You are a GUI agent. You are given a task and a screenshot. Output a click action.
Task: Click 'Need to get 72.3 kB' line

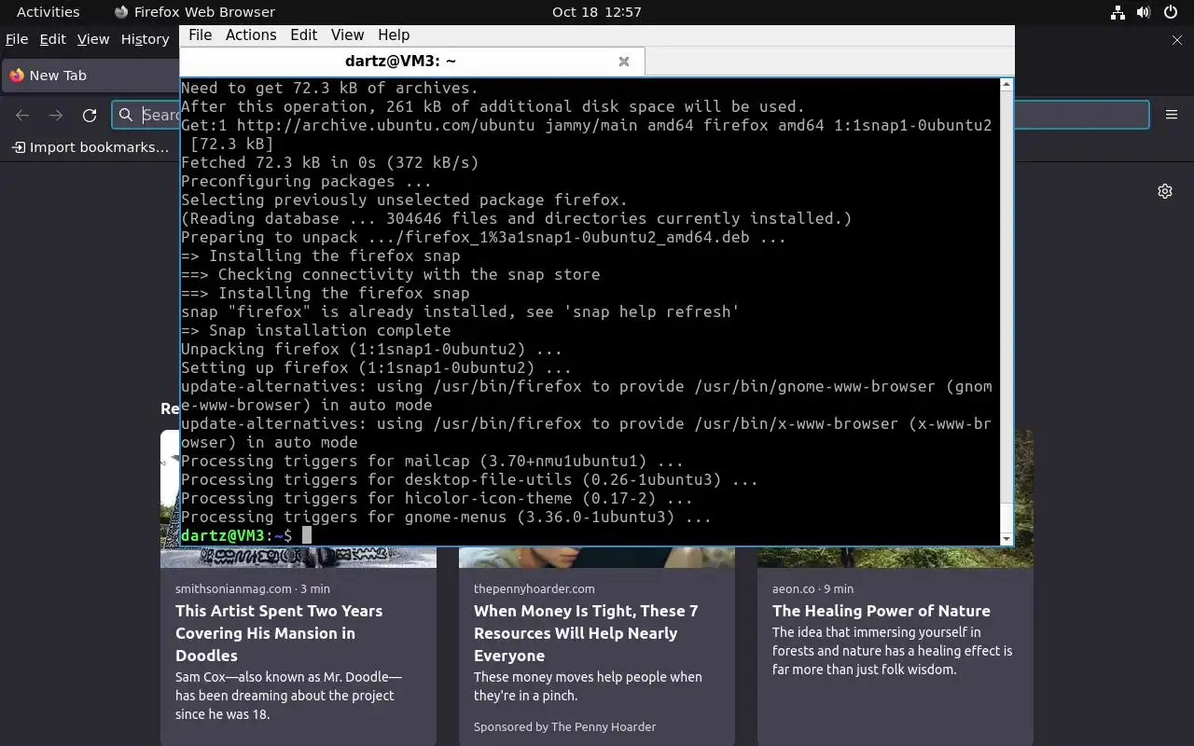(x=329, y=88)
